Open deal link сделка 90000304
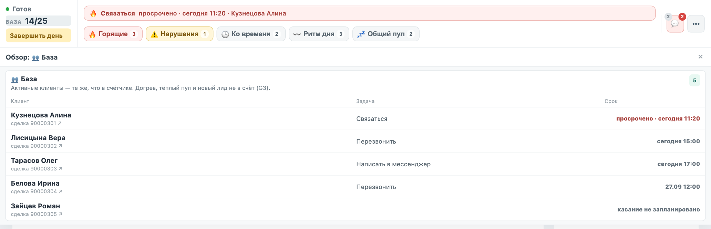 37,191
